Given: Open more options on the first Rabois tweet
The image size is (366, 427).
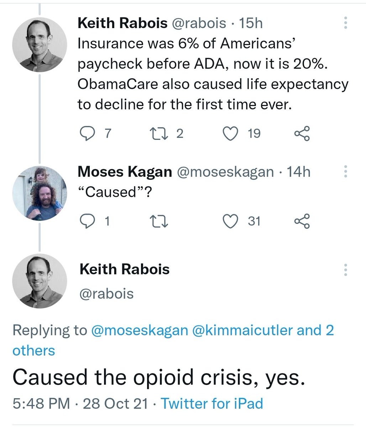Looking at the screenshot, I should click(345, 23).
